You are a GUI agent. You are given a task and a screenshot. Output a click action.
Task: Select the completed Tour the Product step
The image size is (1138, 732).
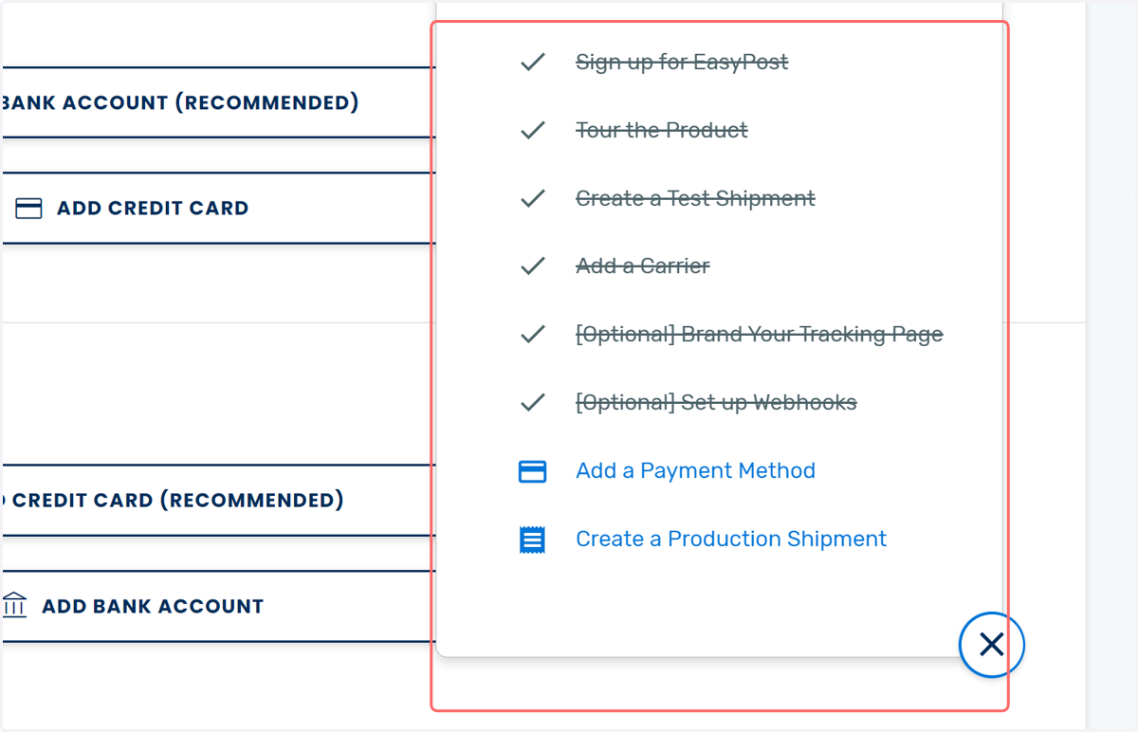click(x=662, y=131)
